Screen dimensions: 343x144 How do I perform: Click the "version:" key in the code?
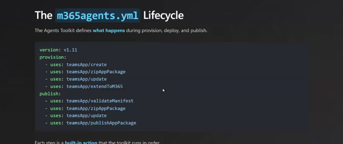coord(50,50)
